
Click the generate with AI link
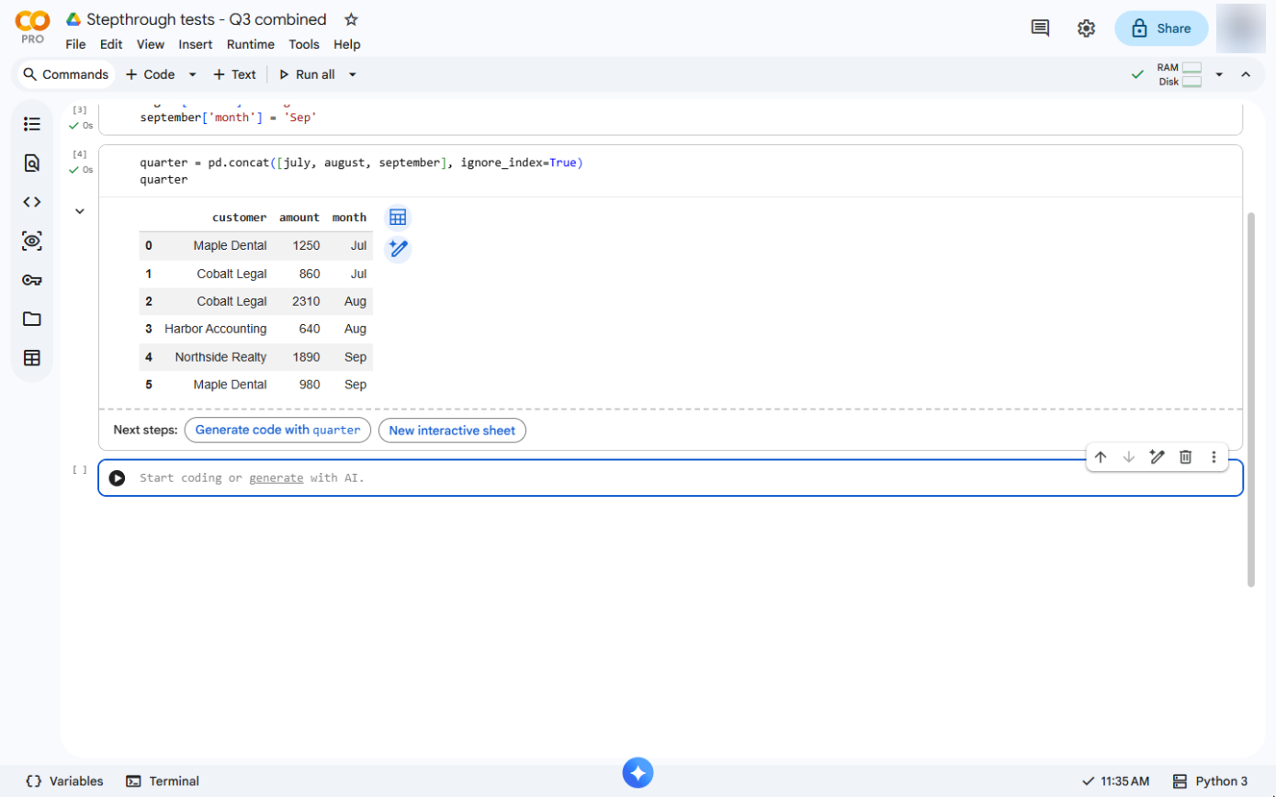coord(276,478)
